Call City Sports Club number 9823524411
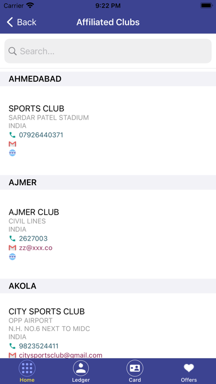216x384 pixels. 39,346
